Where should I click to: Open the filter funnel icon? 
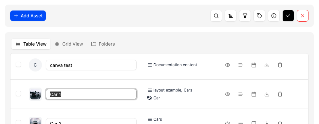click(245, 16)
